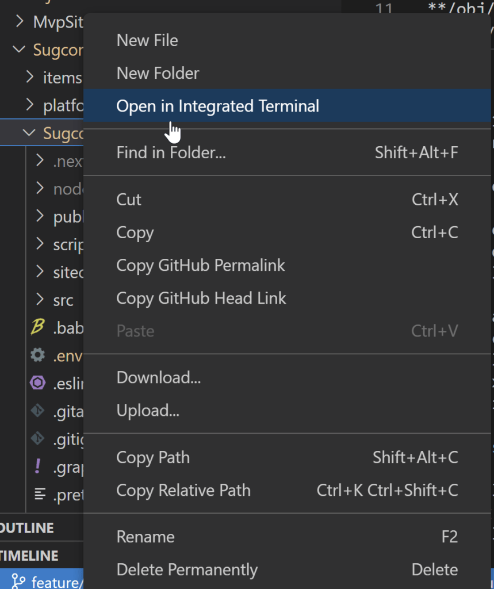Click the prettier lines file icon
This screenshot has height=589, width=494.
(40, 494)
